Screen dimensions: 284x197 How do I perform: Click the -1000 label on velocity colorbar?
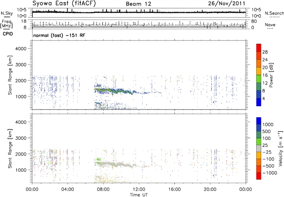point(269,173)
